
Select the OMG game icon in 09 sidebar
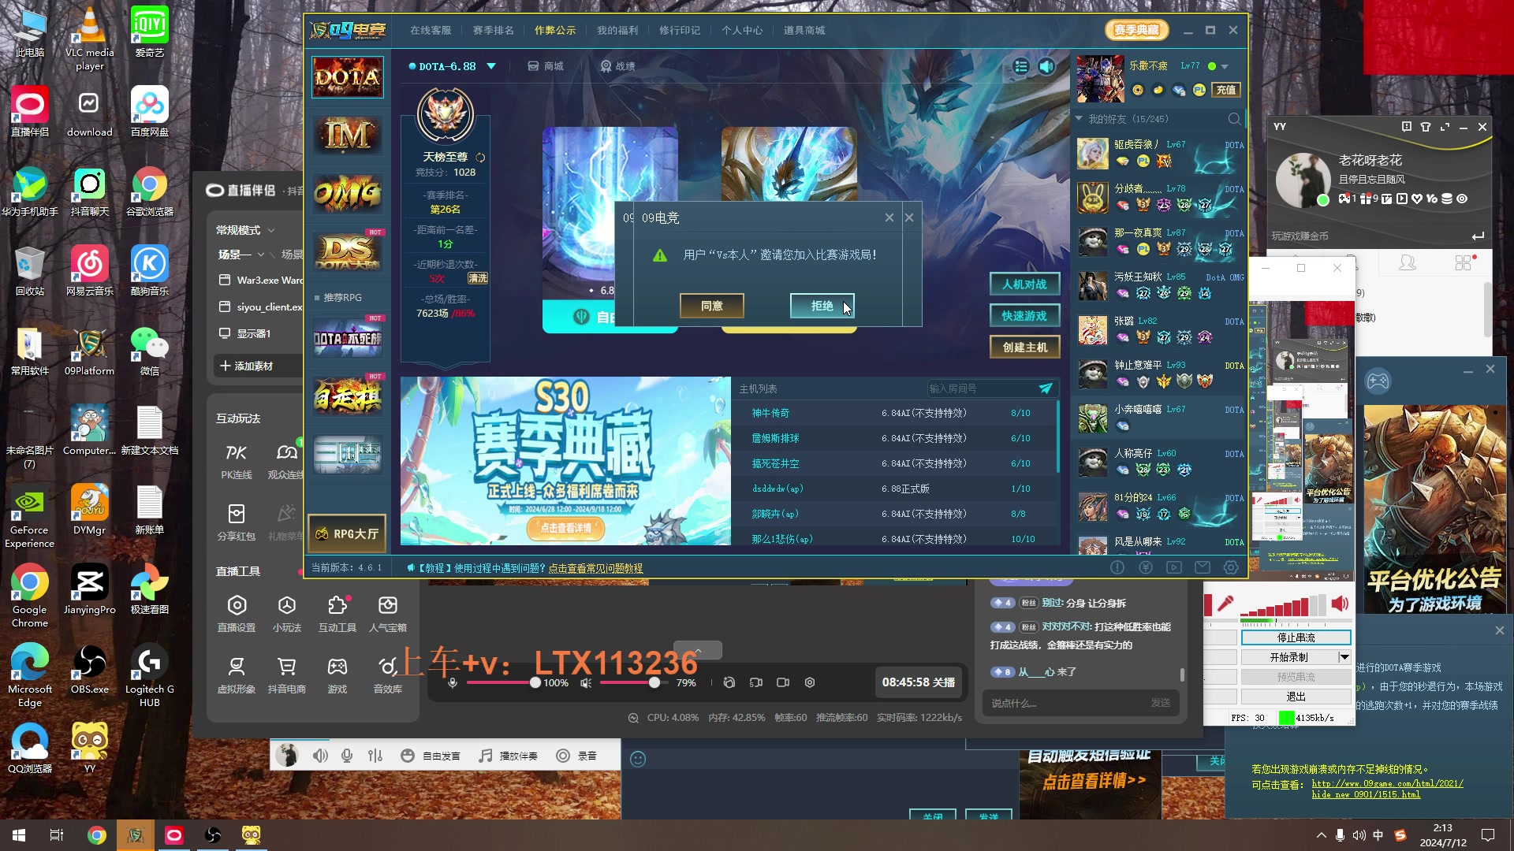click(x=348, y=193)
